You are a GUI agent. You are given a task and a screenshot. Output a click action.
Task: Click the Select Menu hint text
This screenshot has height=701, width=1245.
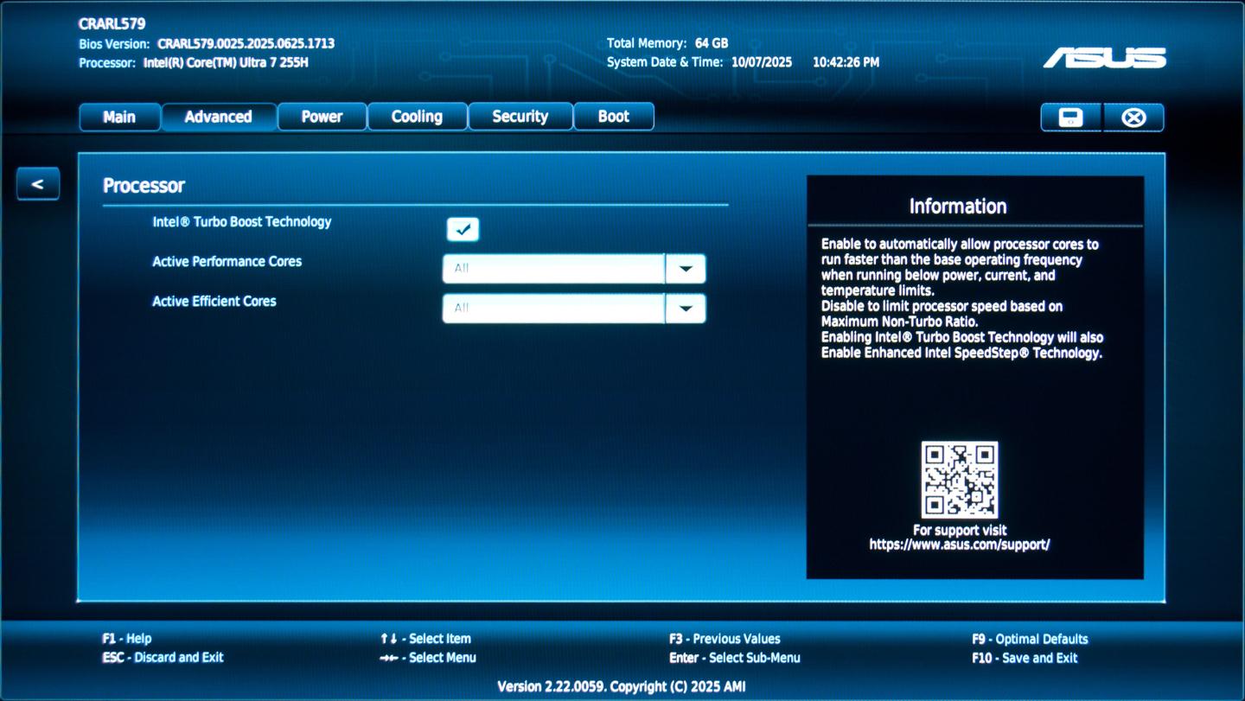(428, 658)
